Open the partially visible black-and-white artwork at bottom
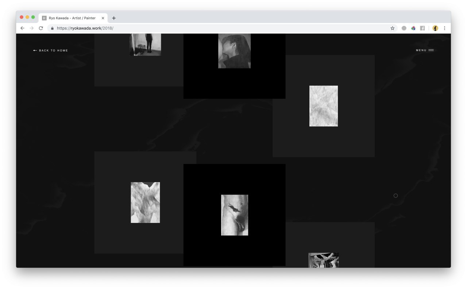 coord(324,260)
